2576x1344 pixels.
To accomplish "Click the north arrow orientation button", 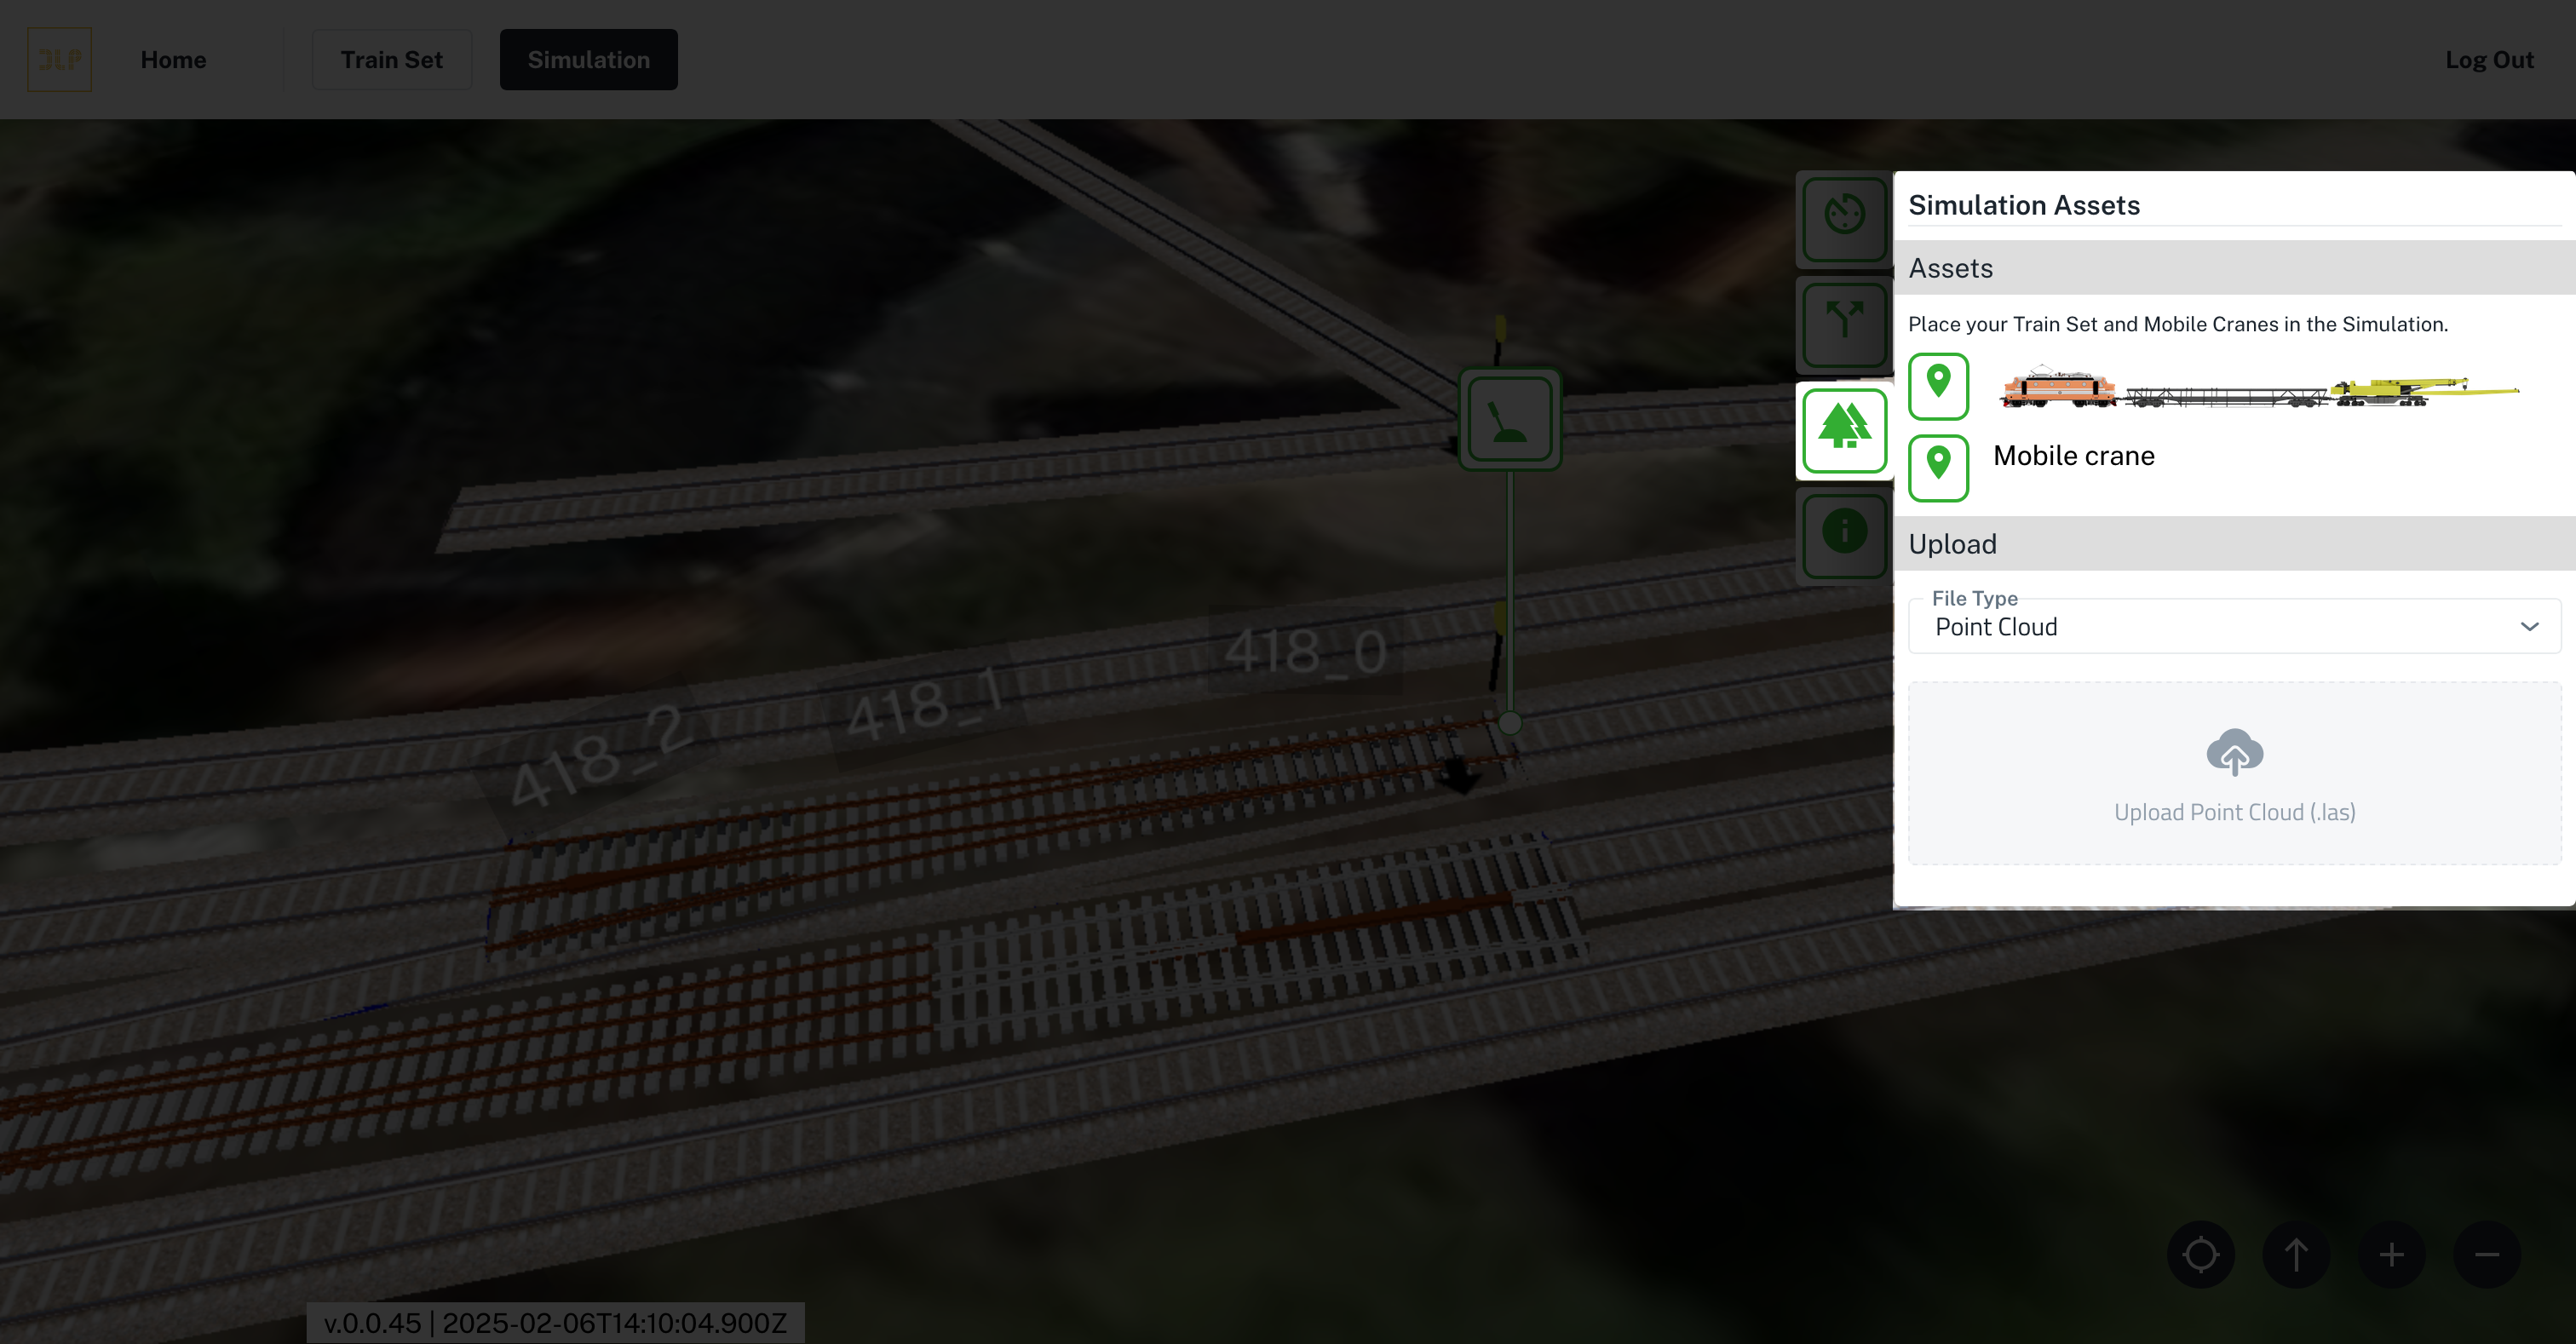I will 2296,1254.
